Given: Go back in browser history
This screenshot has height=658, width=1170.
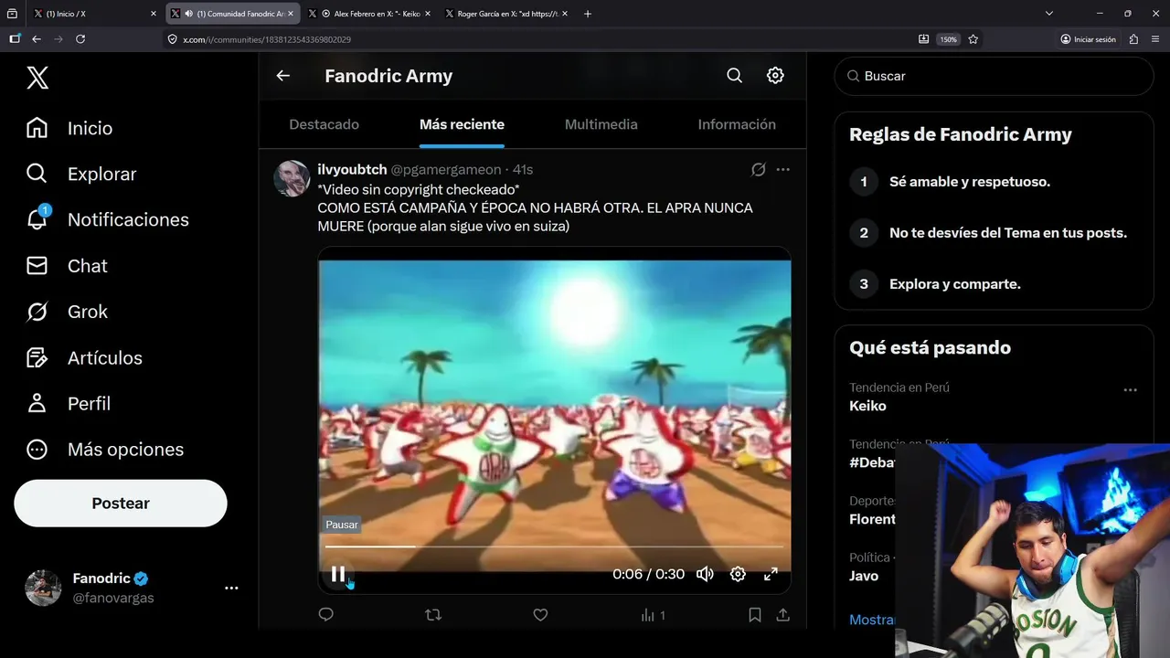Looking at the screenshot, I should [x=37, y=39].
